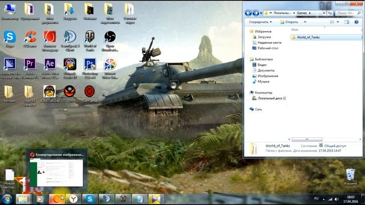Launch the CCleaner desktop shortcut
Image resolution: width=365 pixels, height=205 pixels.
tap(30, 39)
